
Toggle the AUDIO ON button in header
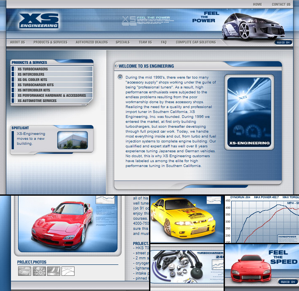tap(283, 43)
